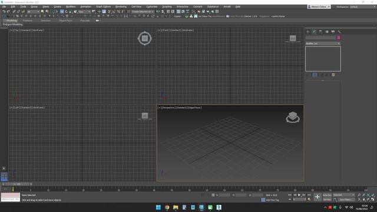Click Maximize Viewport Toggle icon

click(x=373, y=200)
